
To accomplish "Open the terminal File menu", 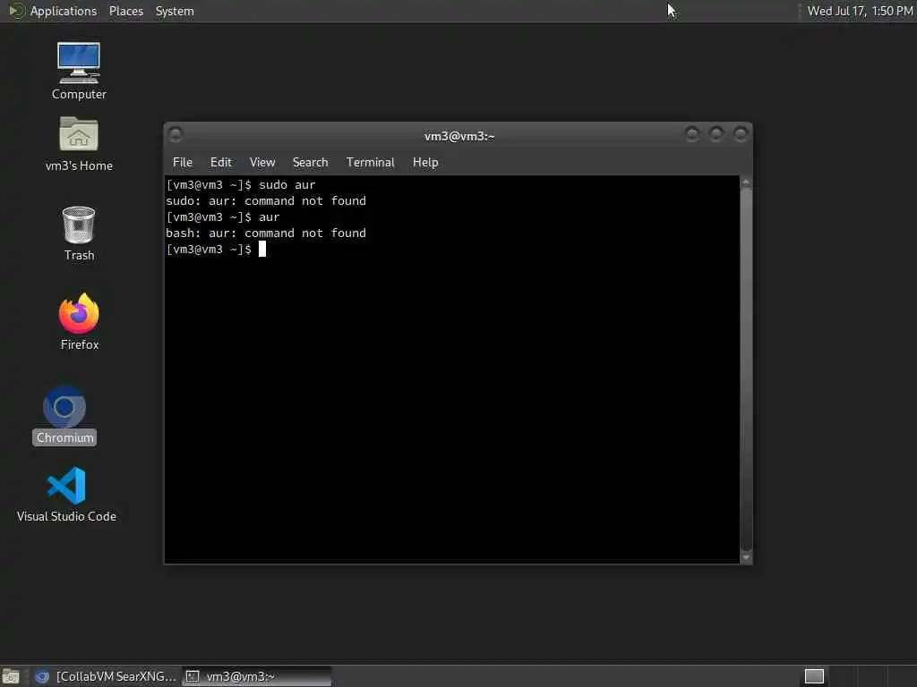I will coord(183,163).
